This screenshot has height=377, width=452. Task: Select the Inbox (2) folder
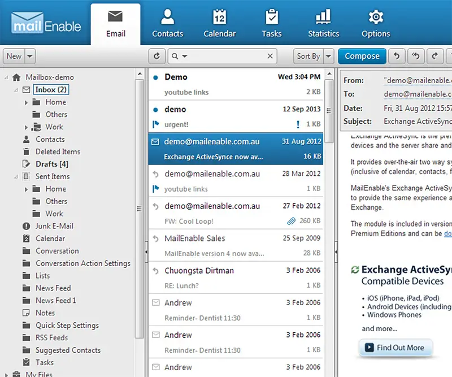(x=51, y=90)
